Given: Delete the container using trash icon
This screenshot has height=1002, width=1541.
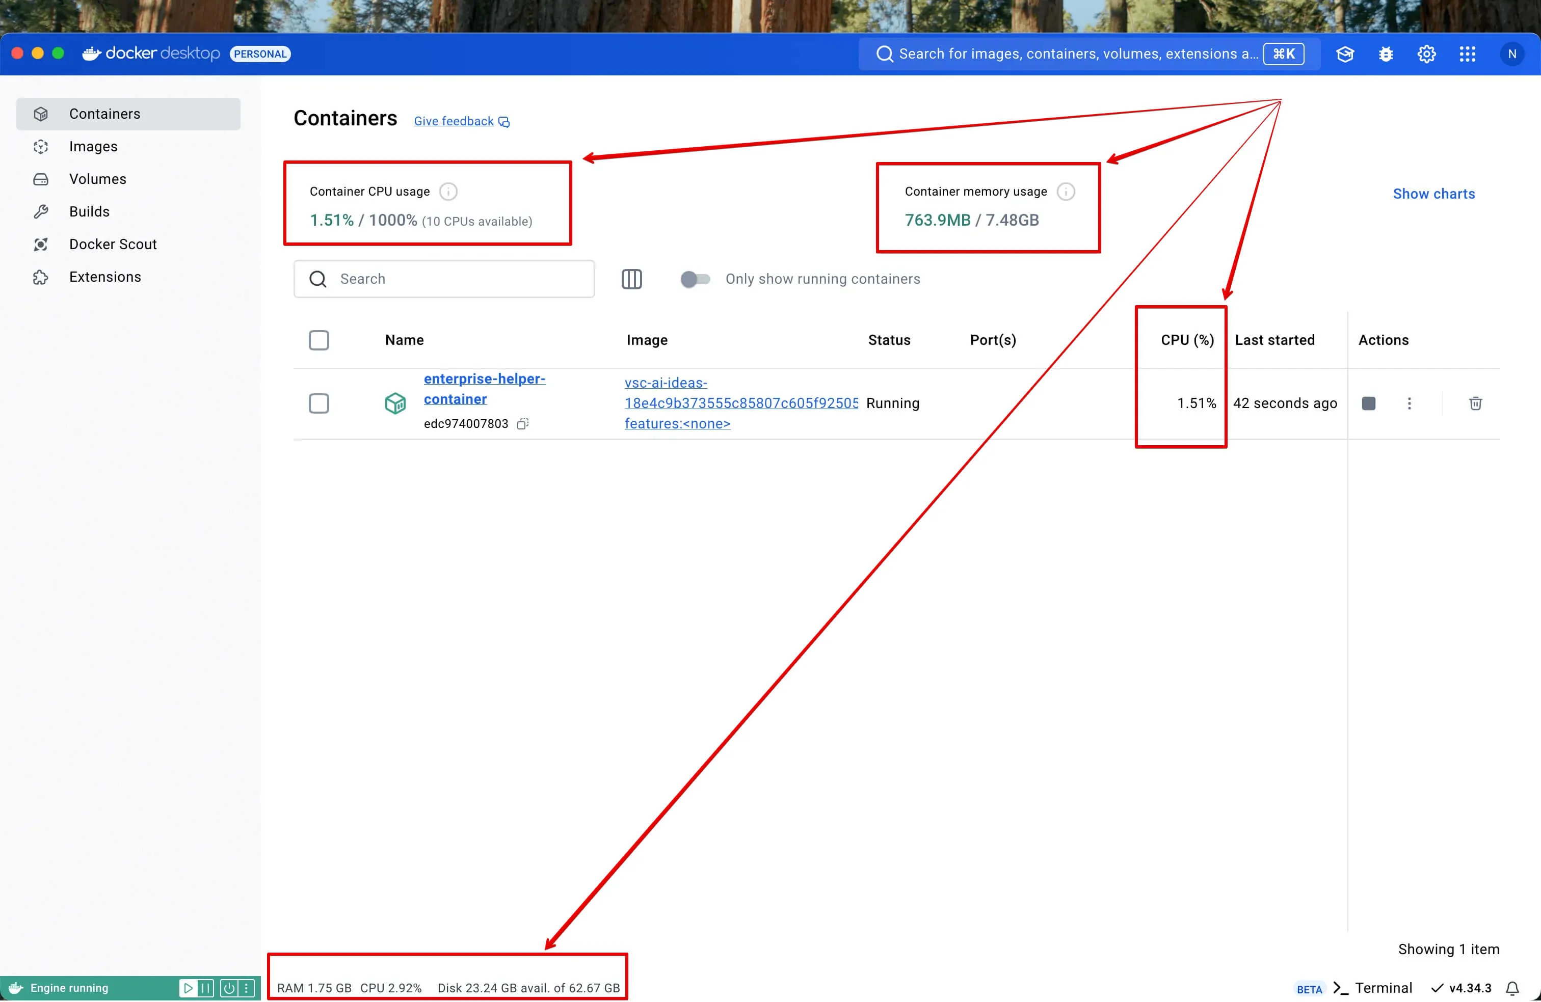Looking at the screenshot, I should (x=1475, y=403).
